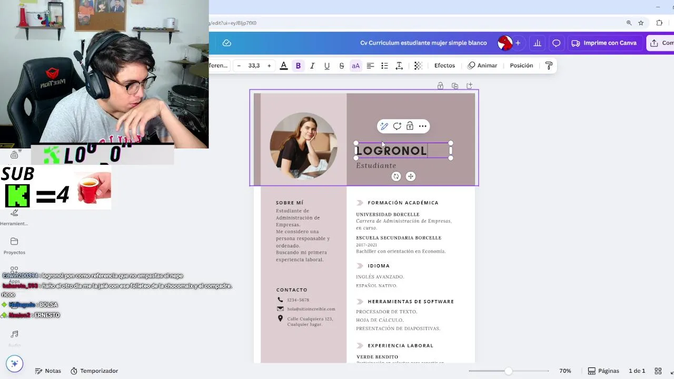Toggle underline formatting
Screen dimensions: 674x379
coord(327,66)
